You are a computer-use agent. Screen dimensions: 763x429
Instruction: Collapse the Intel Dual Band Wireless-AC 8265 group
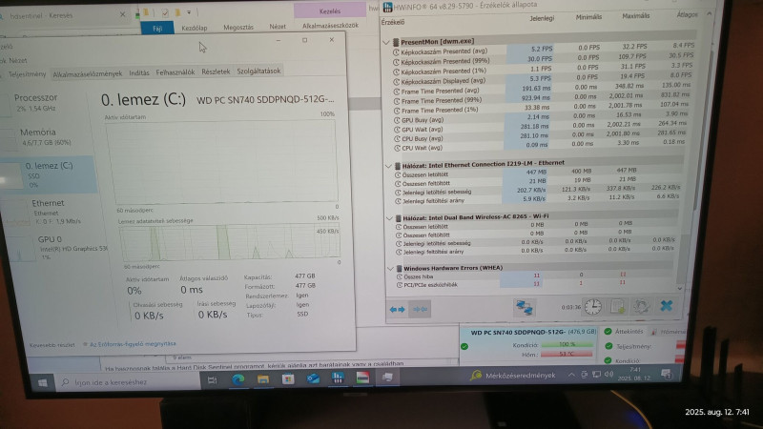coord(389,218)
